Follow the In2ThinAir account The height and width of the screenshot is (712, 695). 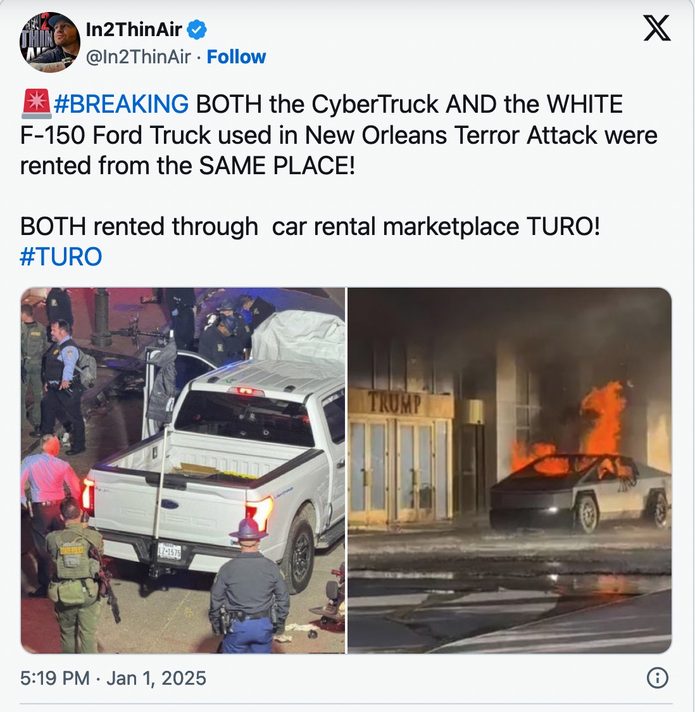tap(236, 57)
